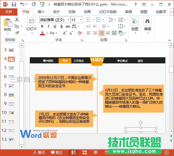Center align the text
The width and height of the screenshot is (174, 156).
click(95, 33)
